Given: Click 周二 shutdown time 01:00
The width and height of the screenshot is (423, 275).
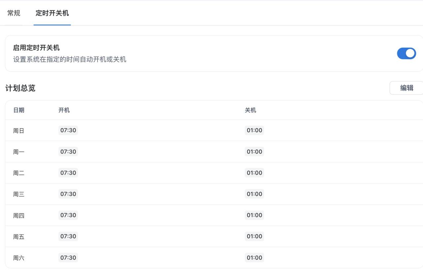Looking at the screenshot, I should pos(254,173).
